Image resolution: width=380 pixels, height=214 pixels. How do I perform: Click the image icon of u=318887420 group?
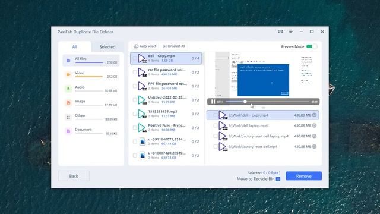pos(142,155)
